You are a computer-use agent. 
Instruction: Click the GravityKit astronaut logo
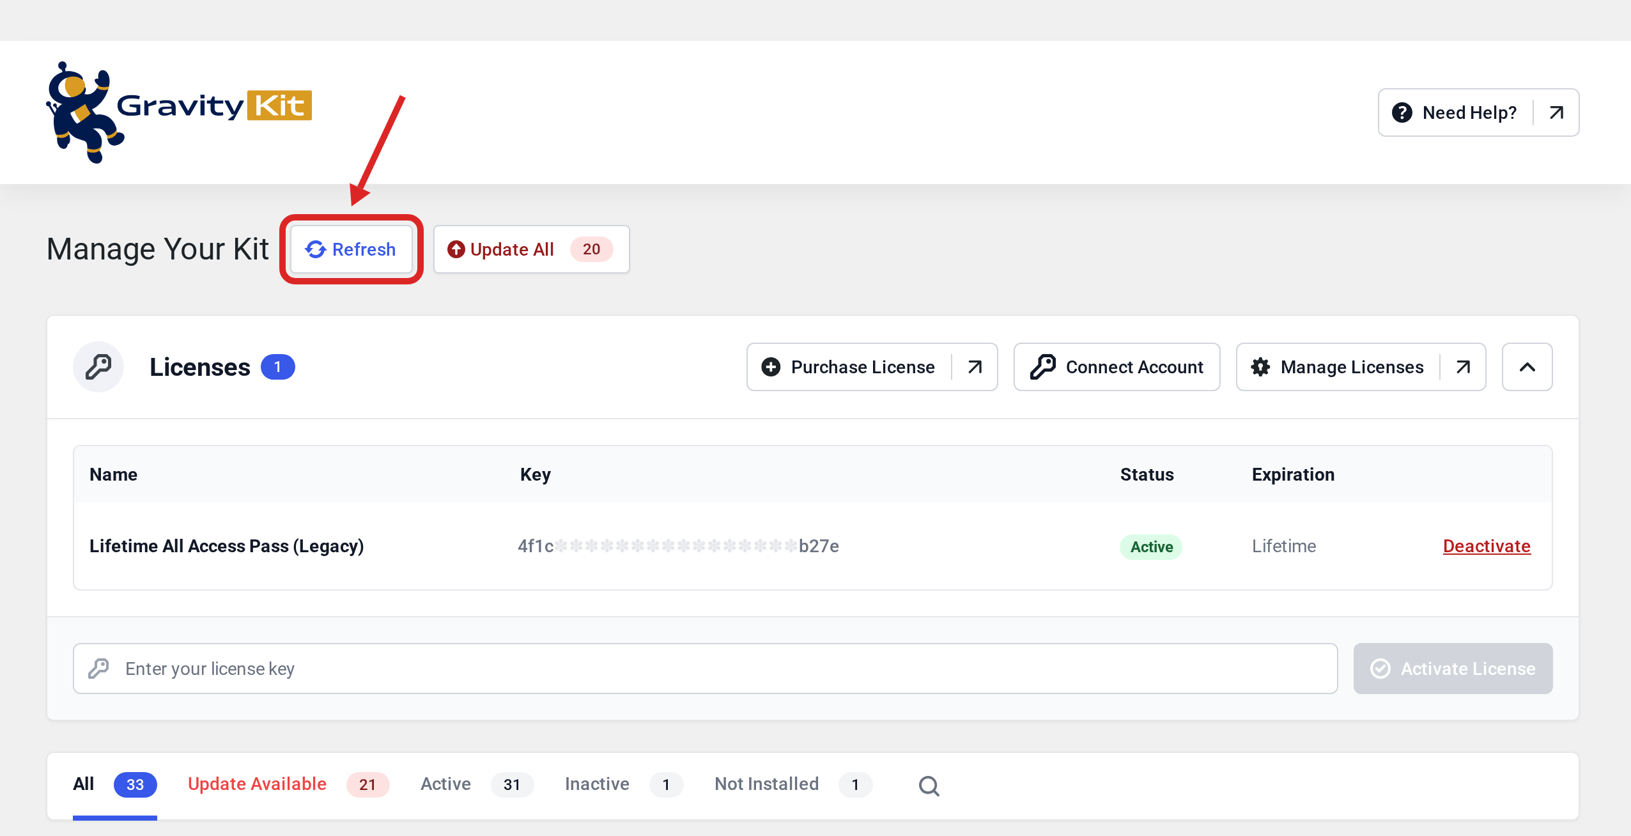click(x=179, y=112)
